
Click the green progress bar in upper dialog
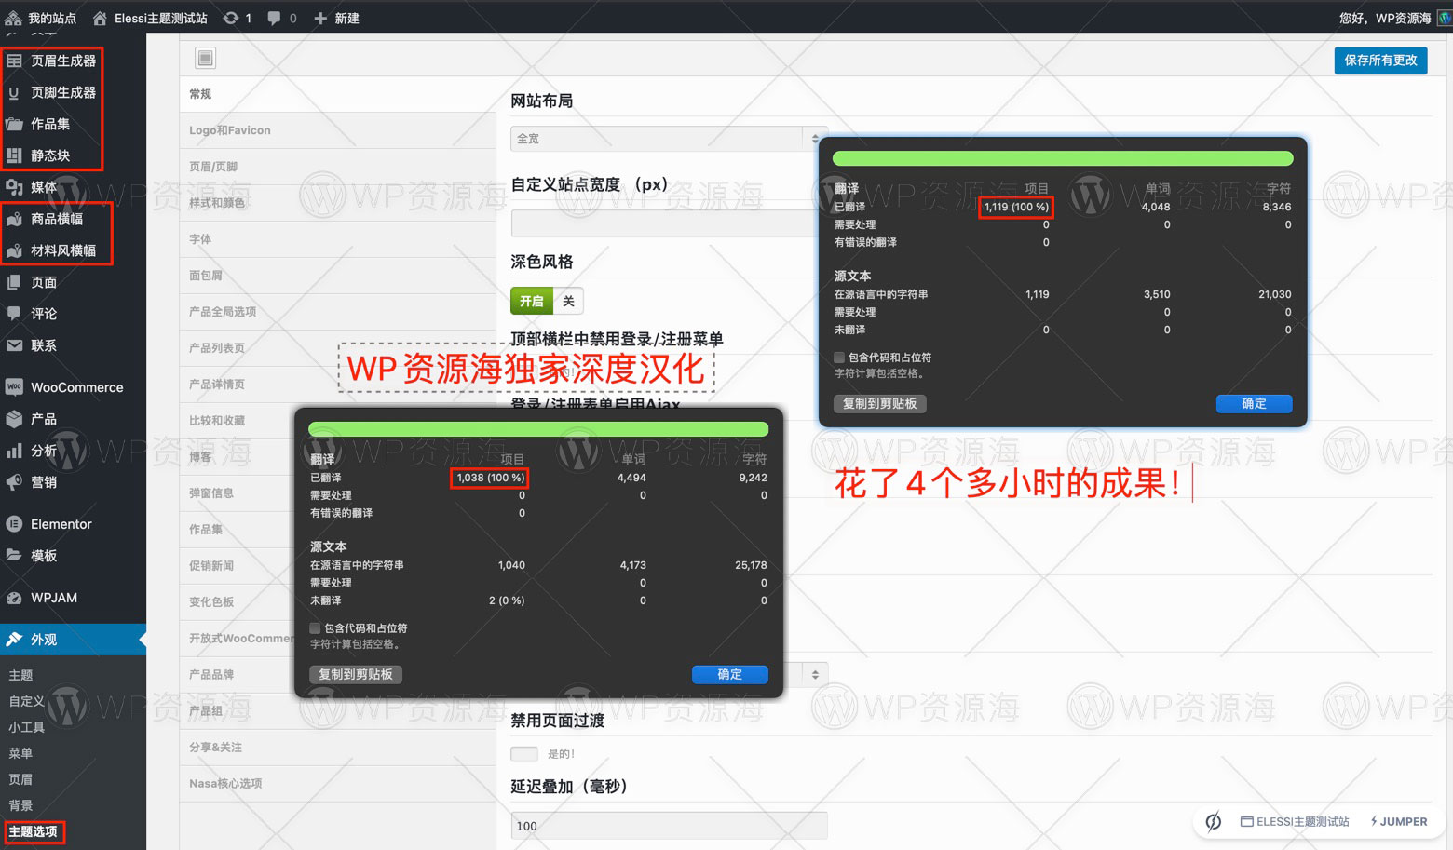pyautogui.click(x=1063, y=158)
